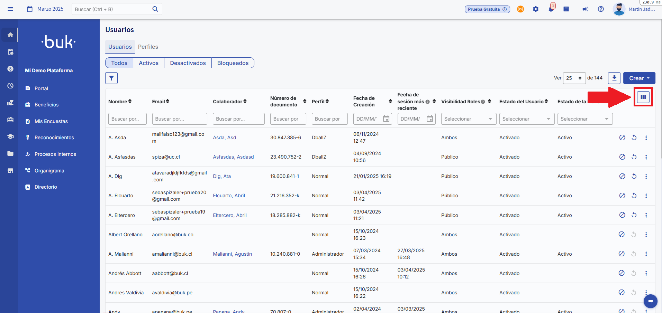Screen dimensions: 662x313
Task: Open the notifications bell icon
Action: tap(551, 9)
